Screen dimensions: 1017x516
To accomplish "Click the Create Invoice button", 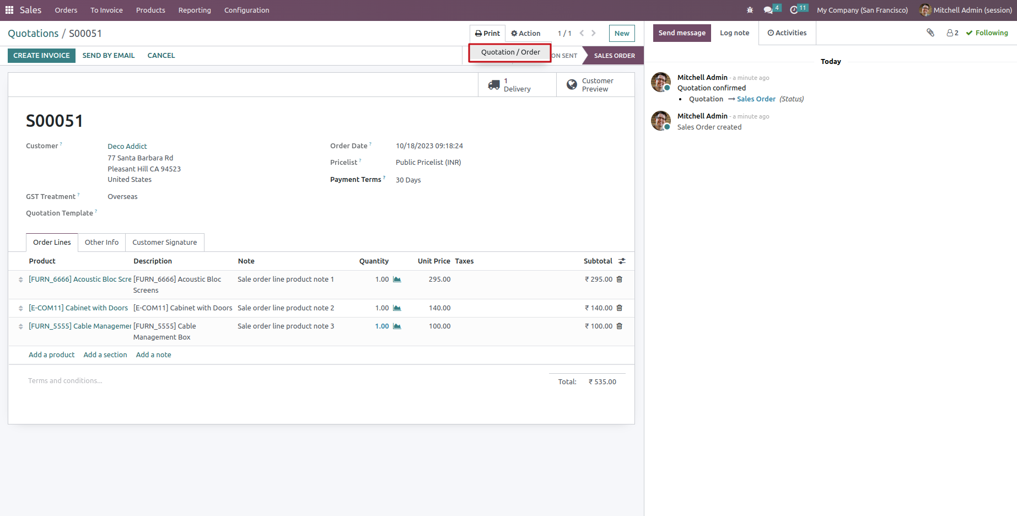I will pyautogui.click(x=41, y=56).
